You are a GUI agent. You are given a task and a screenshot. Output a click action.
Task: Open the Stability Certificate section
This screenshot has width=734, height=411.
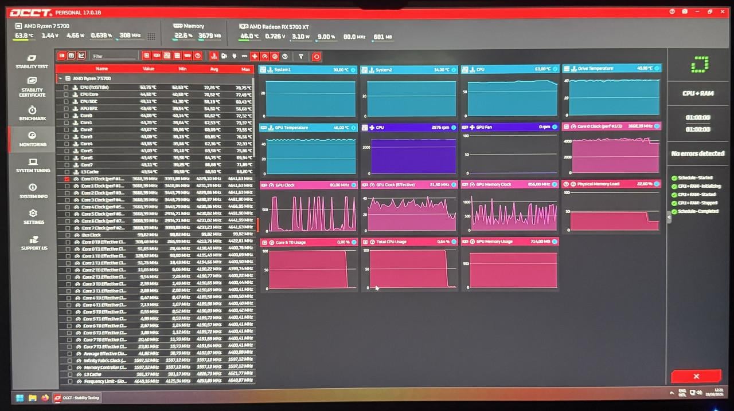[x=32, y=86]
